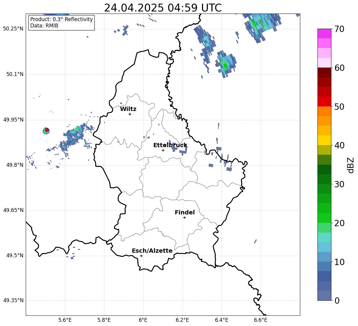Click the longitude label '6.6°E'
The width and height of the screenshot is (358, 326).
[x=261, y=320]
